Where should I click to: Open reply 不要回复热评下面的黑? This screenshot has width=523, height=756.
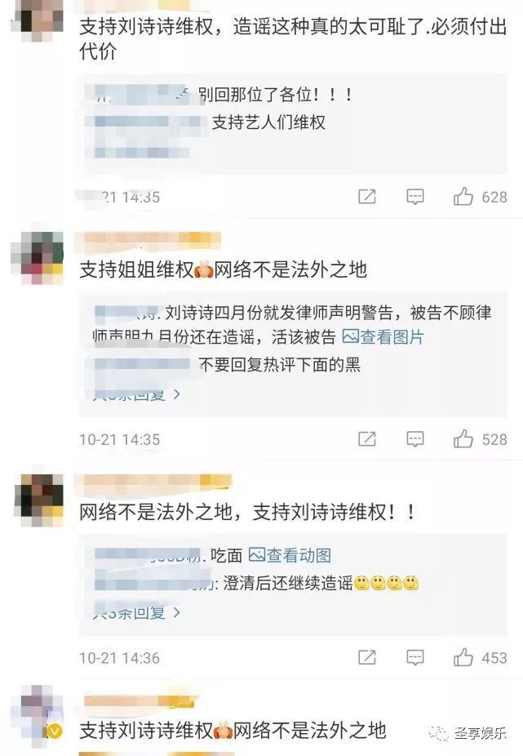click(280, 365)
